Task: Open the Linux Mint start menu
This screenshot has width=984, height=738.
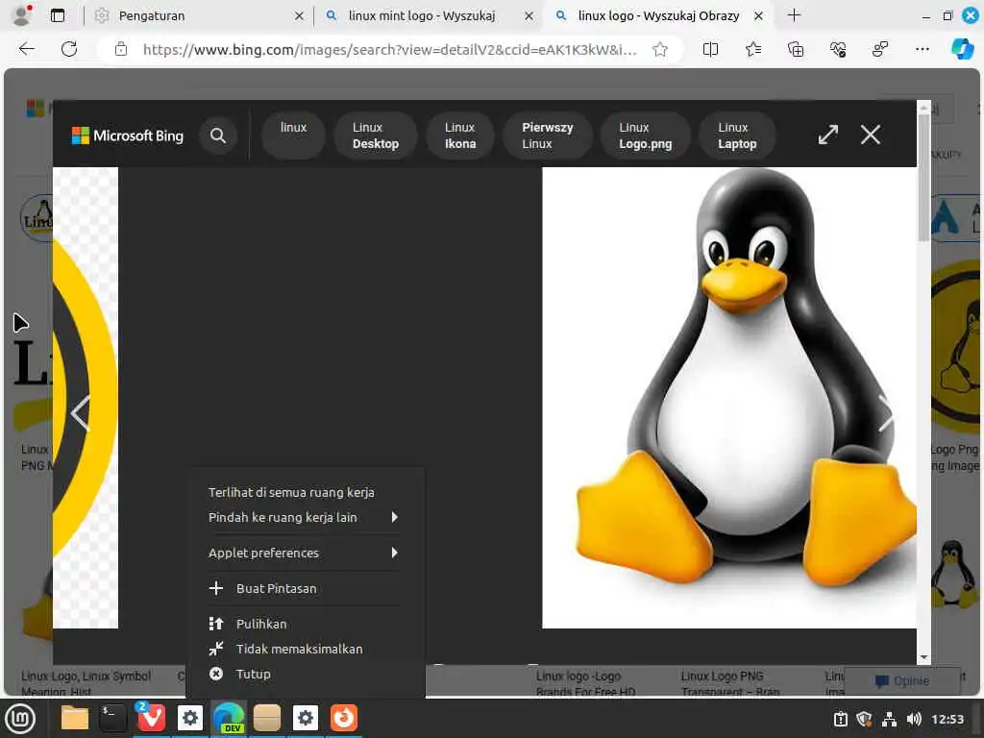Action: pyautogui.click(x=20, y=719)
